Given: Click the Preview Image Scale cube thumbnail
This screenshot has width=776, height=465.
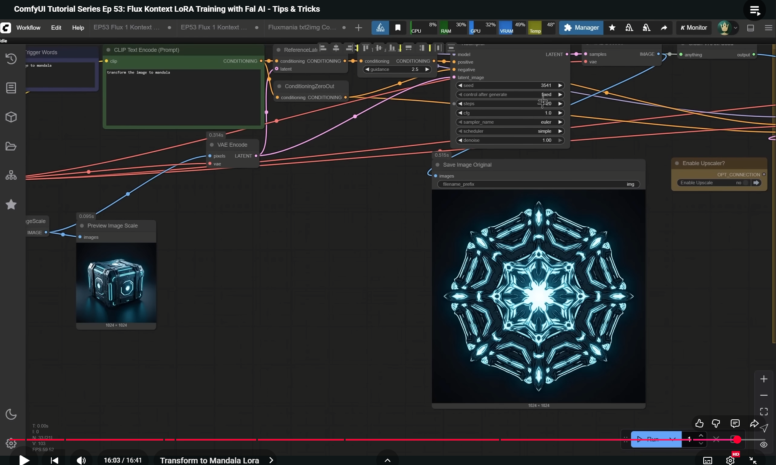Looking at the screenshot, I should [116, 283].
